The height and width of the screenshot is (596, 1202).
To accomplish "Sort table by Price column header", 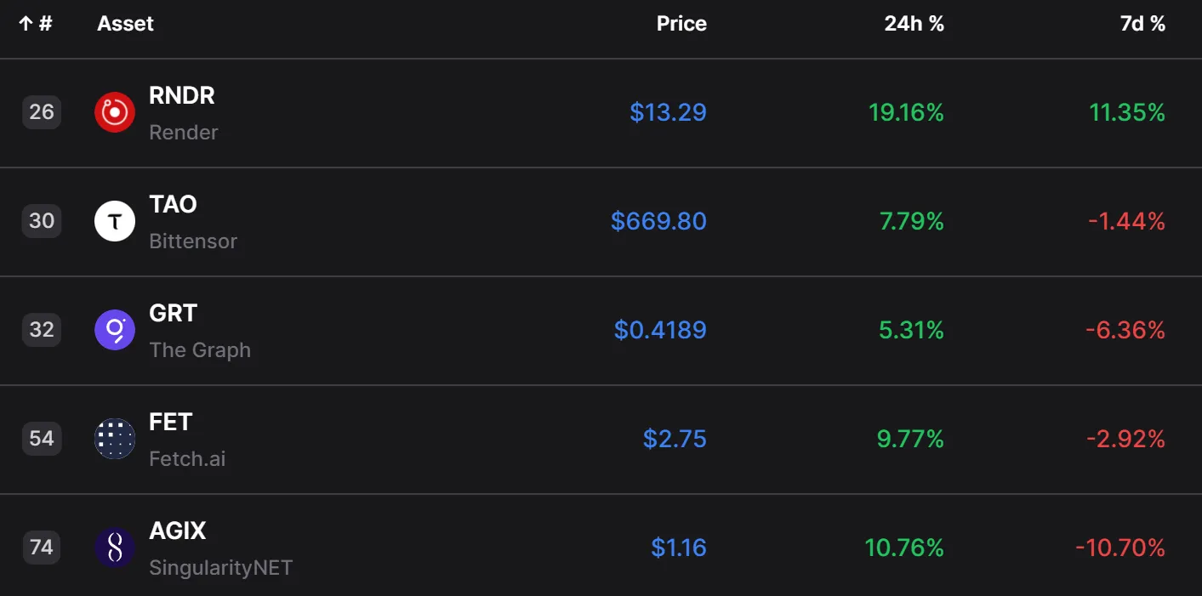I will coord(681,24).
